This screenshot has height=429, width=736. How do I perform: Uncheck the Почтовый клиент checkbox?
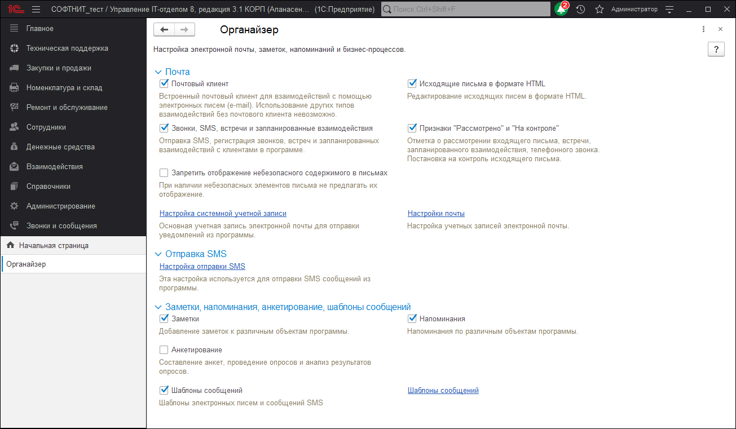pos(164,84)
